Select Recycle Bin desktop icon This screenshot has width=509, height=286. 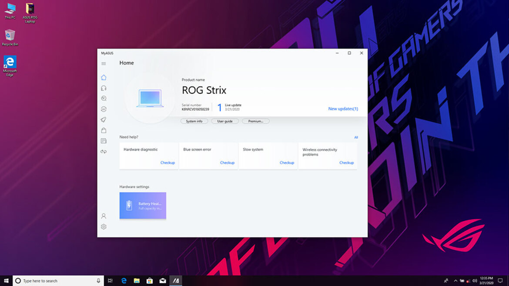pos(10,37)
